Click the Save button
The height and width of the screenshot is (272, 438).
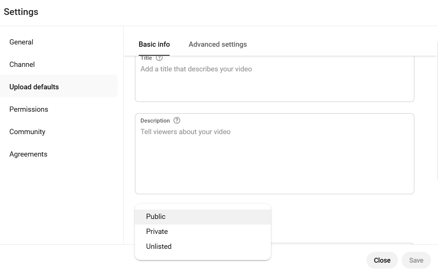point(416,260)
